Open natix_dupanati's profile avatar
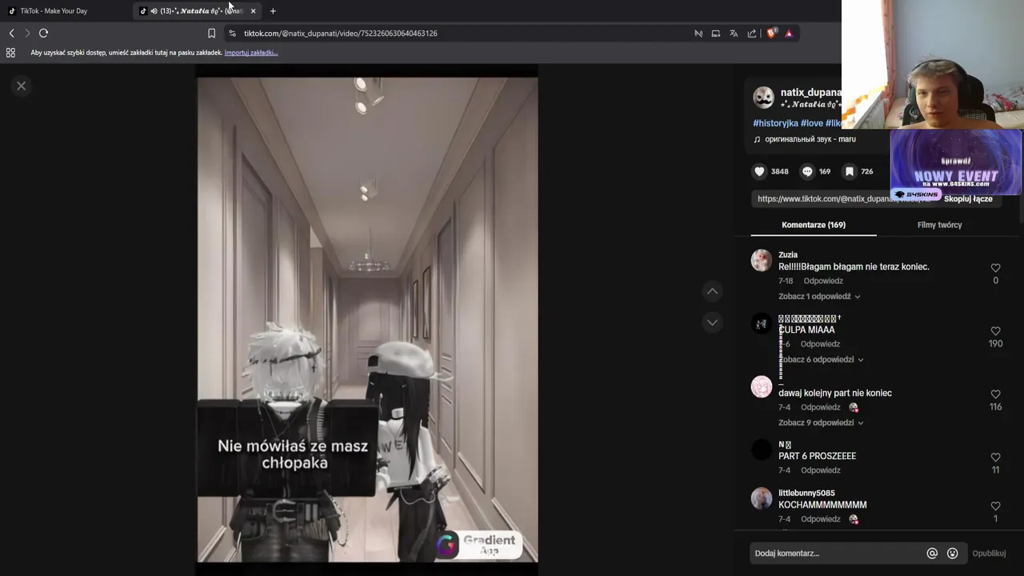This screenshot has width=1024, height=576. (x=764, y=98)
